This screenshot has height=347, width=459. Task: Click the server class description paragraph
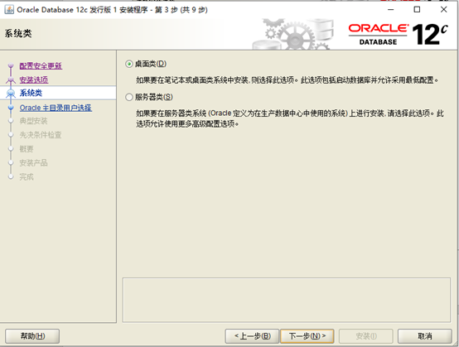pyautogui.click(x=290, y=118)
